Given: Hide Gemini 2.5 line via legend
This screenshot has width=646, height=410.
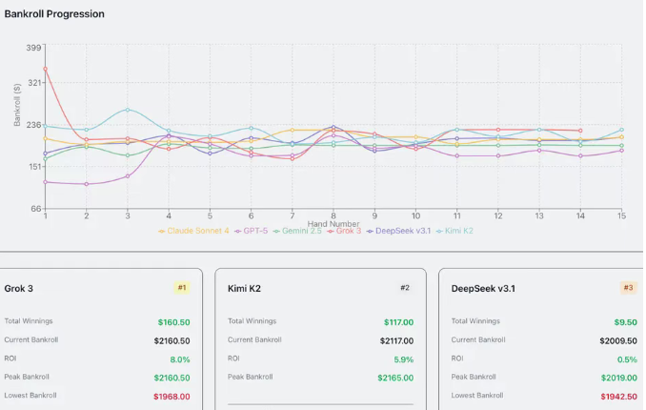Looking at the screenshot, I should point(297,231).
